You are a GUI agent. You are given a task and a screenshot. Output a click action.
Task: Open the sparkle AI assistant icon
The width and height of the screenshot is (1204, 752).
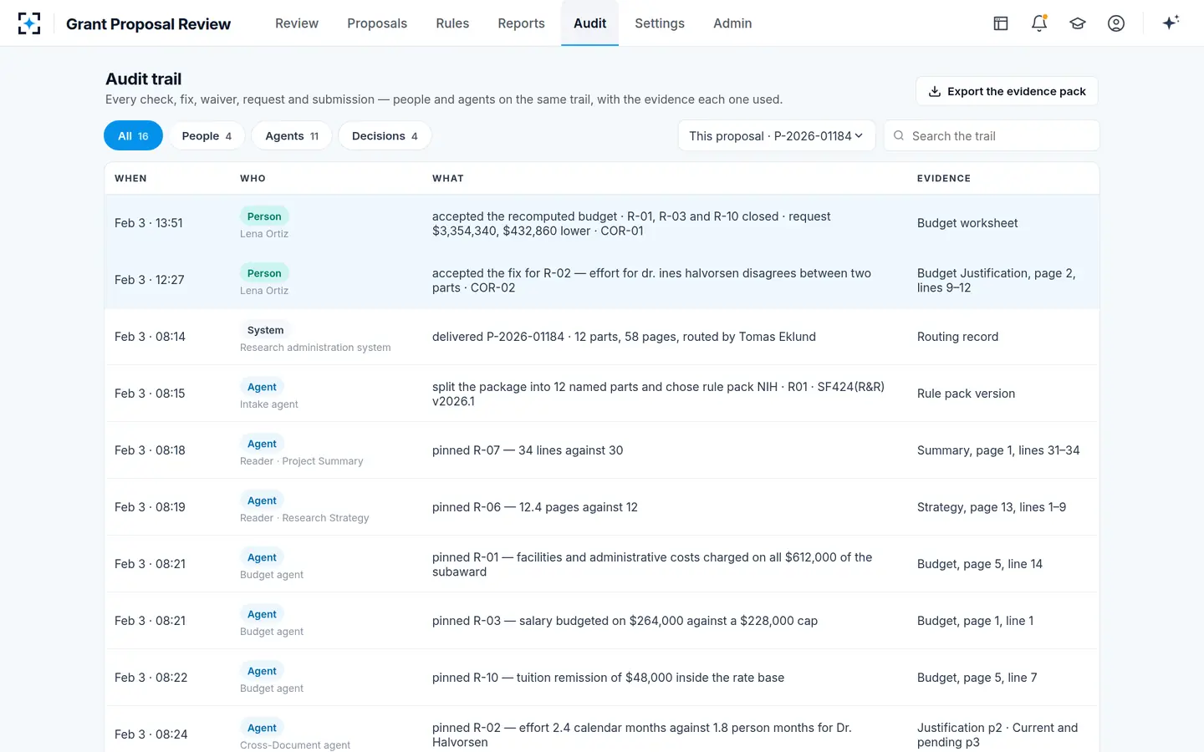(x=1171, y=23)
